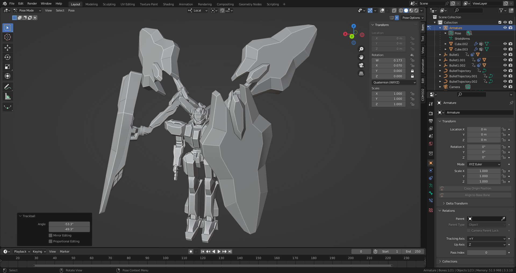516x273 pixels.
Task: Toggle Camera Parent Lock checkbox
Action: [469, 231]
